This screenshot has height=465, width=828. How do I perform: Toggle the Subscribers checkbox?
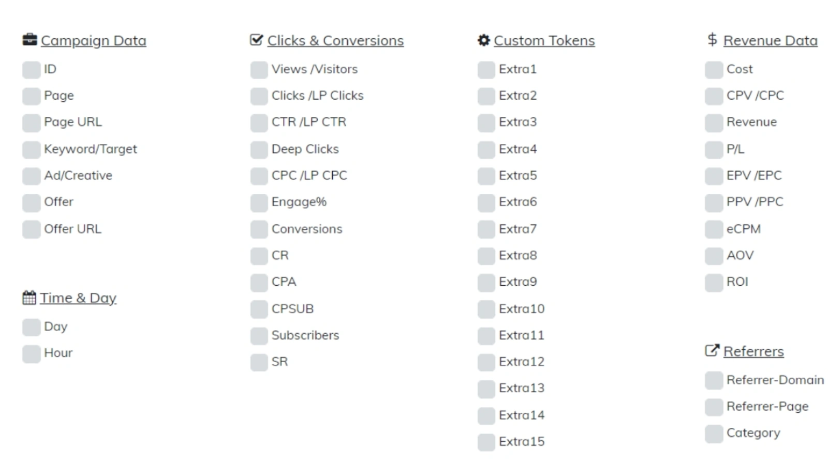(259, 336)
